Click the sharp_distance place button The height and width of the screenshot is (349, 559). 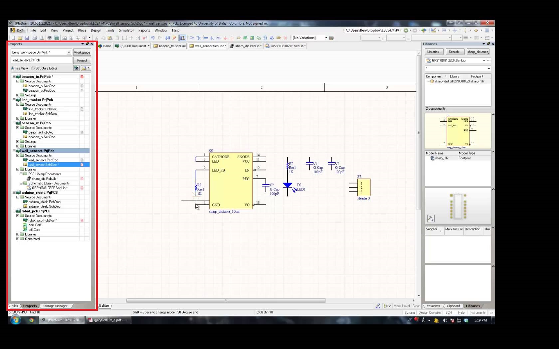pos(478,52)
